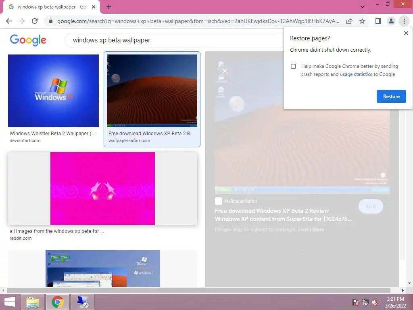The height and width of the screenshot is (310, 413).
Task: Click the large preview desert image
Action: coord(302,128)
